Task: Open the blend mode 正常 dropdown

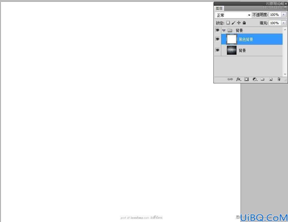Action: [233, 15]
